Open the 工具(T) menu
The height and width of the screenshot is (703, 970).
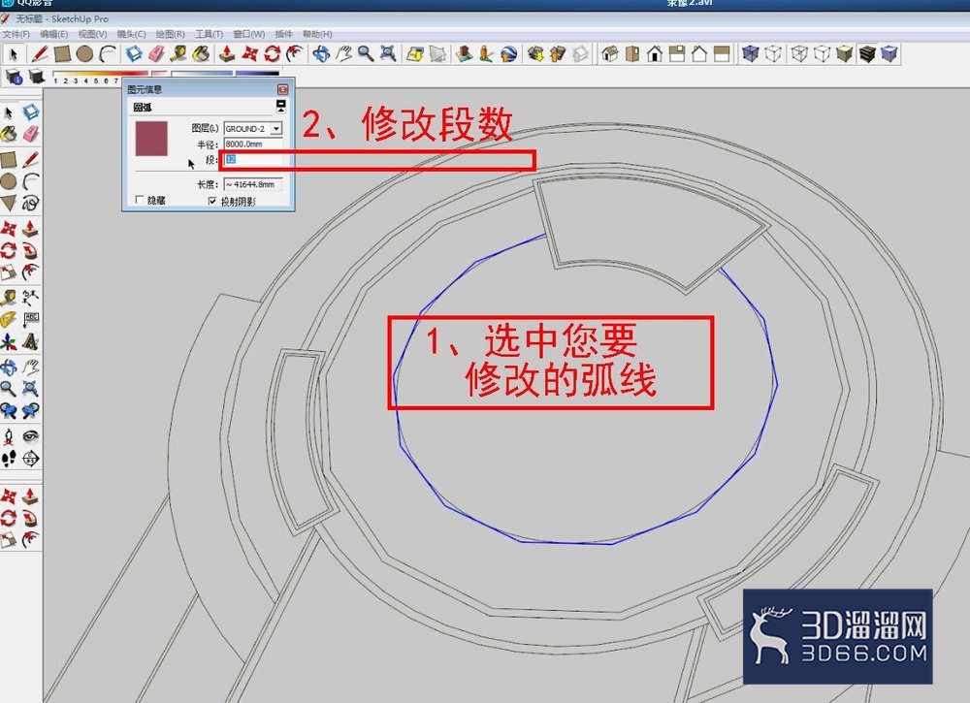tap(209, 34)
